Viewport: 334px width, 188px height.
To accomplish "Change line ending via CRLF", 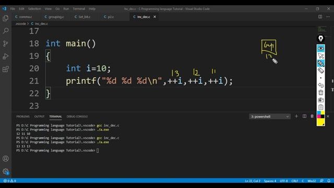I will [x=294, y=181].
